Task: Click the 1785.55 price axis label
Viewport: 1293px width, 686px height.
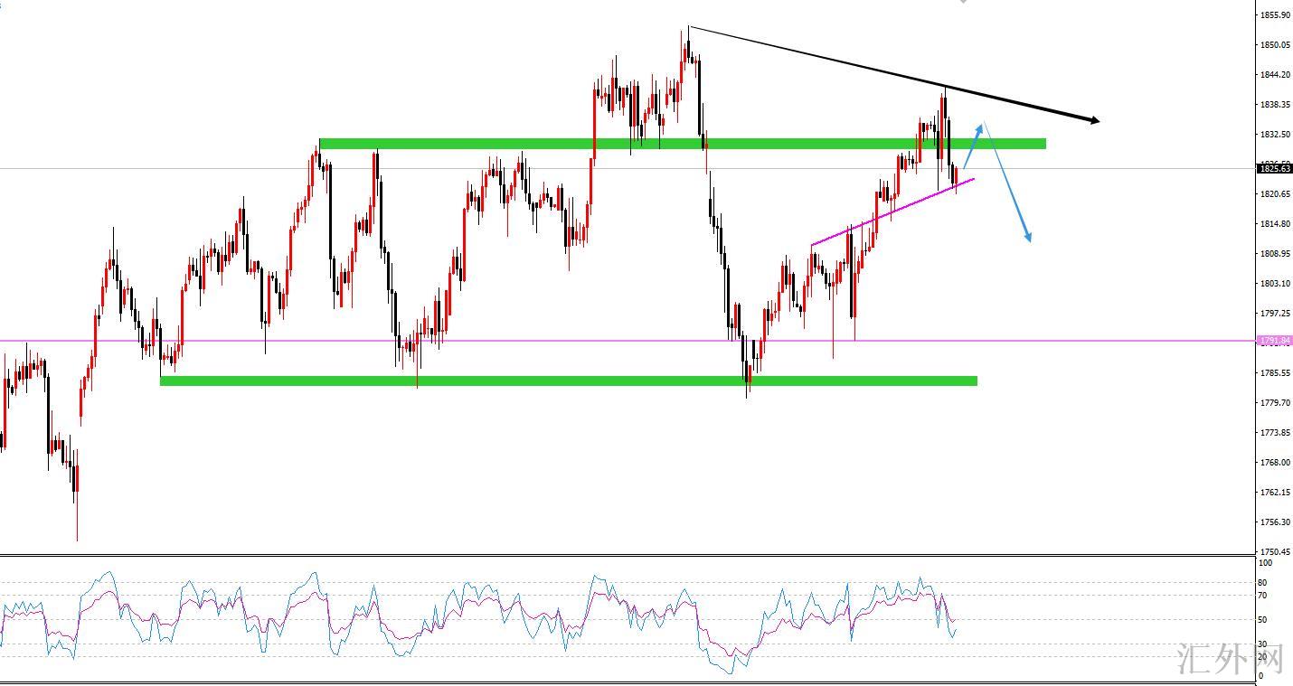Action: [1274, 373]
